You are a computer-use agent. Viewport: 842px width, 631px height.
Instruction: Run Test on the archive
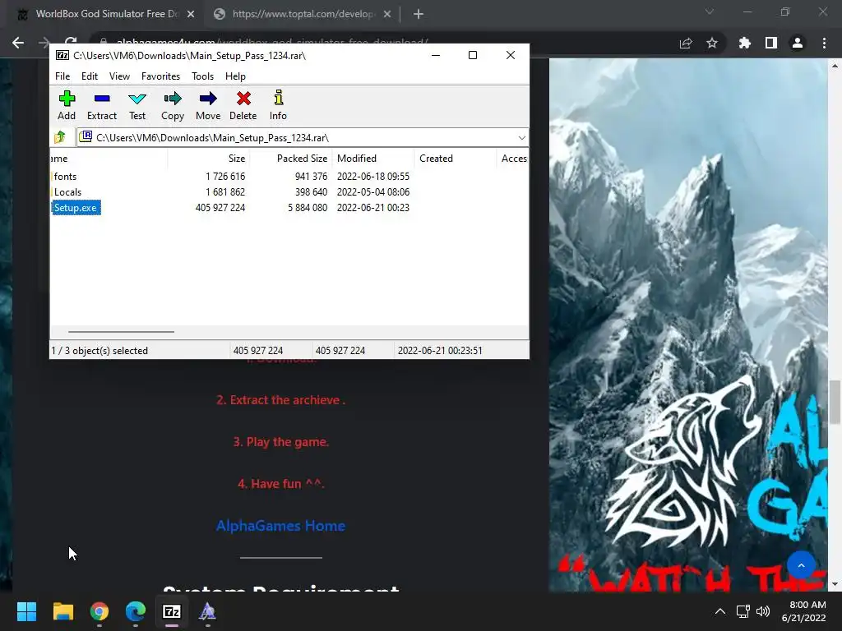(x=137, y=105)
